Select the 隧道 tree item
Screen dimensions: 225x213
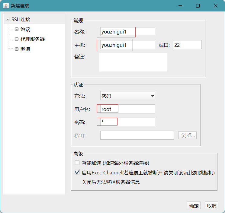(x=25, y=49)
